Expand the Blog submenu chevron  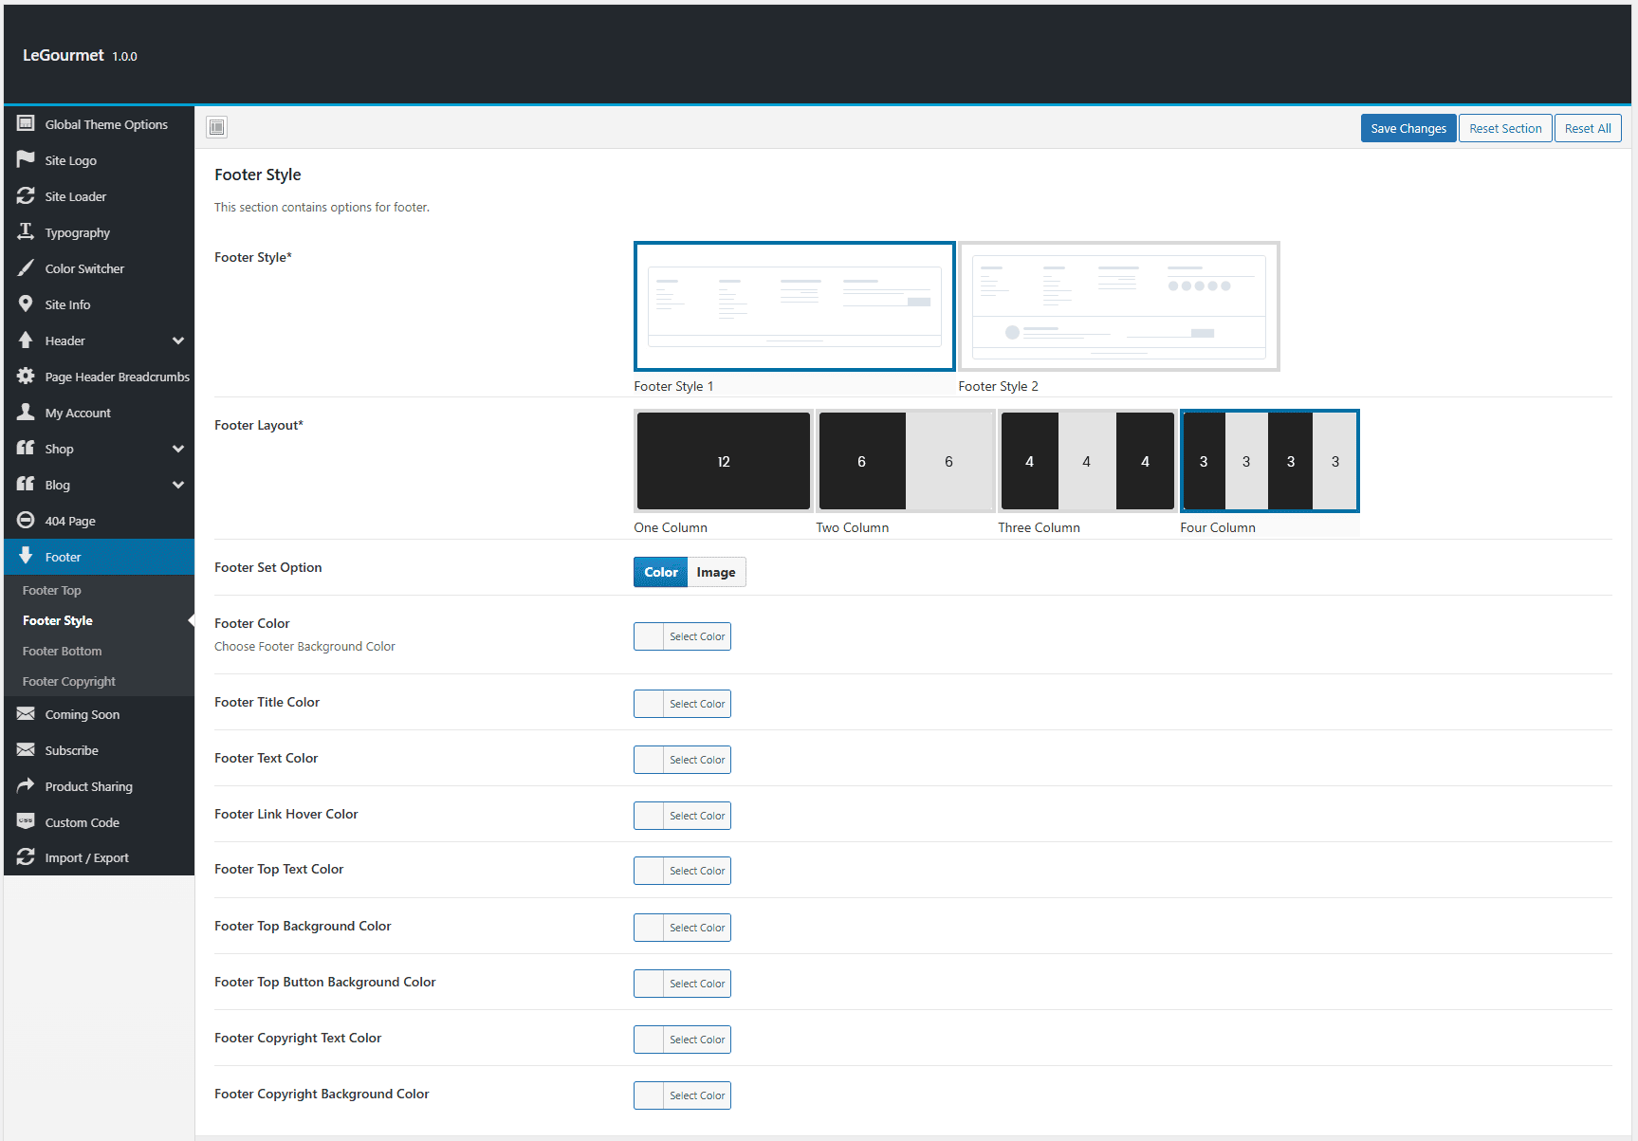coord(178,485)
